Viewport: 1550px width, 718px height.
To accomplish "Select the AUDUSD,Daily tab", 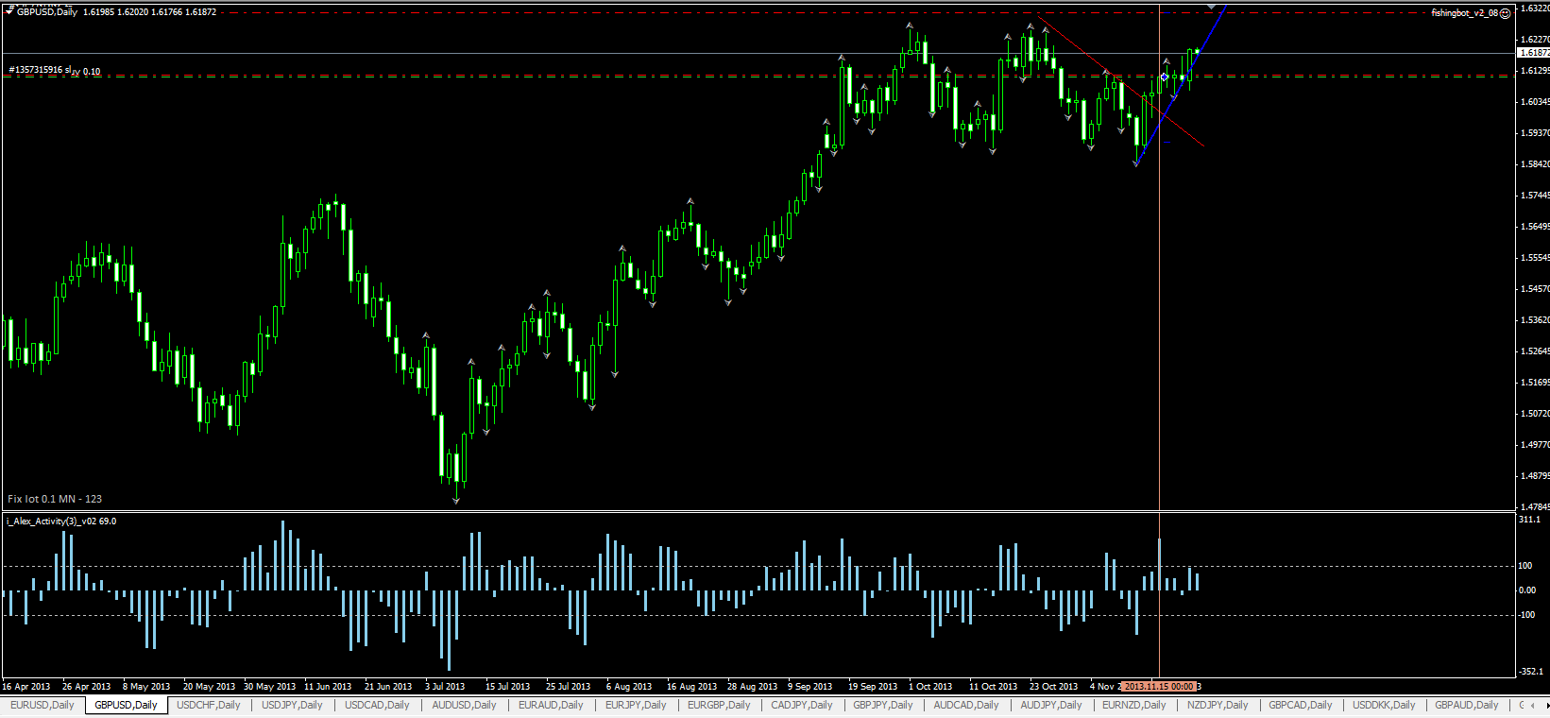I will [464, 706].
